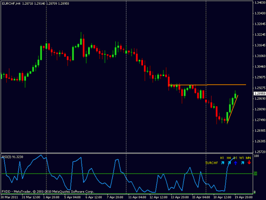Screen dimensions: 266x200
Task: Select the H4 timeframe label in indicator
Action: point(229,158)
